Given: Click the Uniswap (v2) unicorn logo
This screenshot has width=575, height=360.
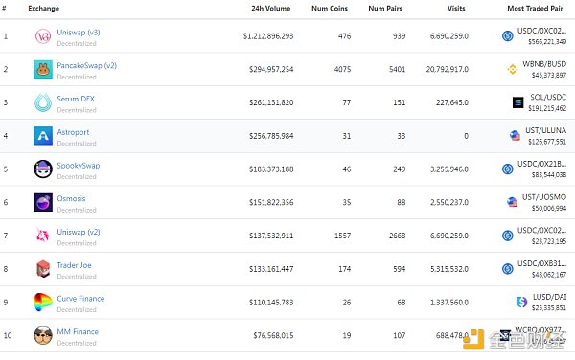Looking at the screenshot, I should tap(43, 236).
